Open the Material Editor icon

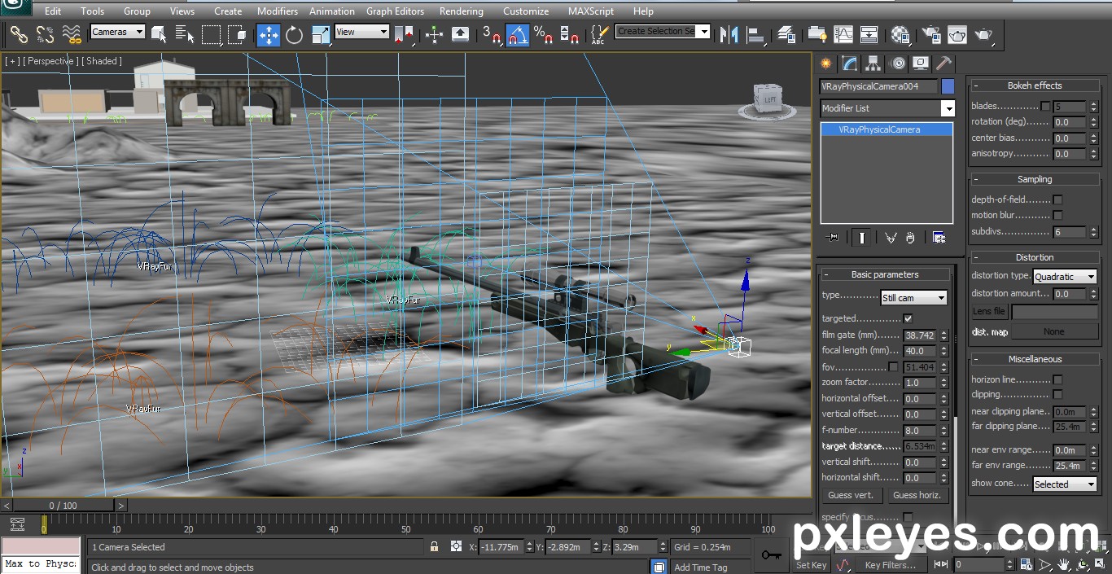pos(900,34)
